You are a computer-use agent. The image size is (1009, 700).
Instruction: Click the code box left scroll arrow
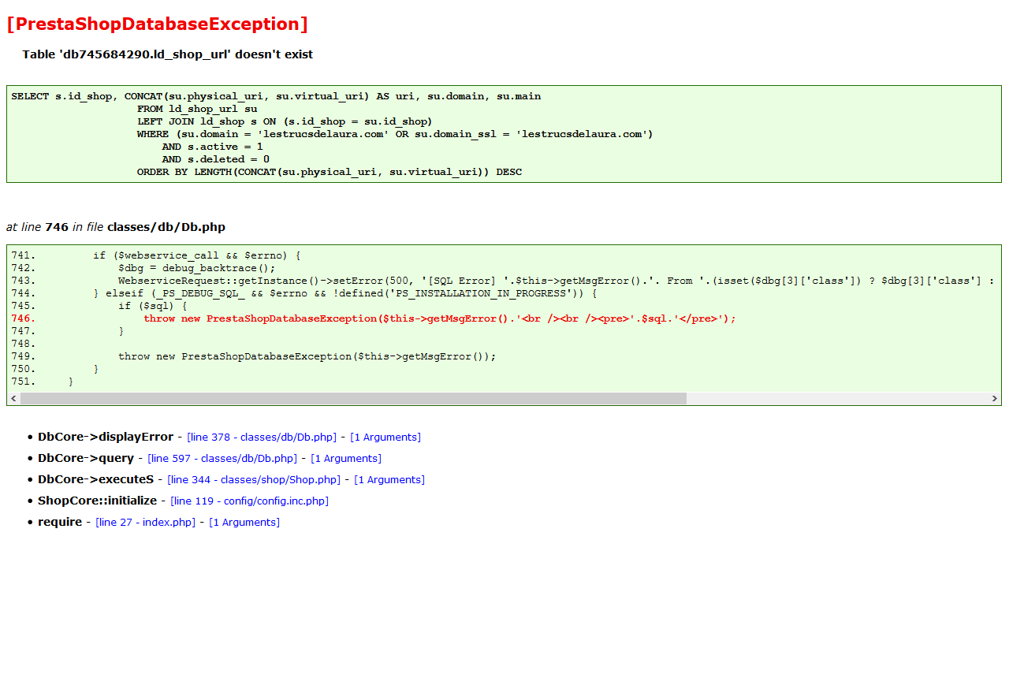13,399
